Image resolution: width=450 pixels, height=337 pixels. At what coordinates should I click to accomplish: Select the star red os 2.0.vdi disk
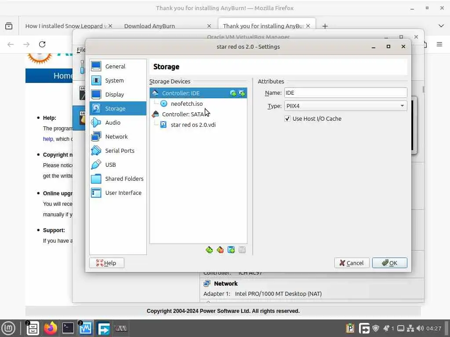point(198,125)
